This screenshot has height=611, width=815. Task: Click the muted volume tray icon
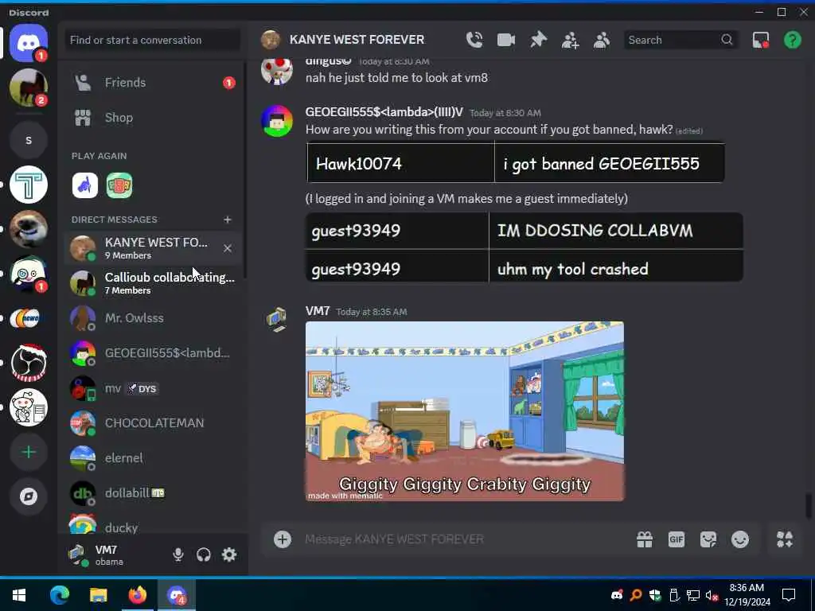coord(712,596)
